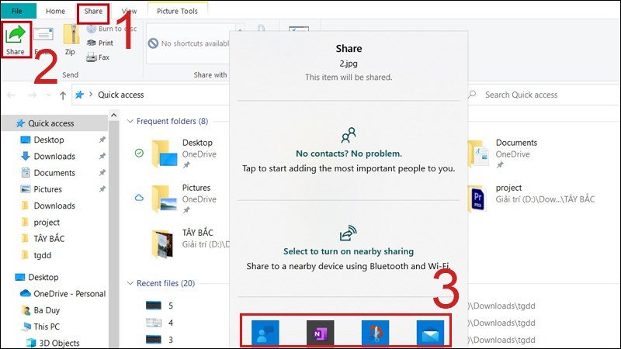Switch to the Home ribbon tab
621x349 pixels.
(55, 11)
